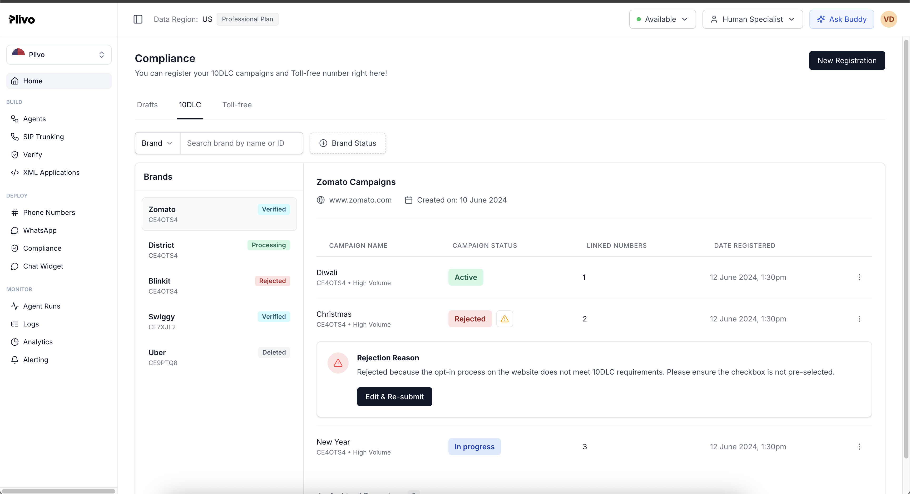Click the Processing badge on District
The height and width of the screenshot is (494, 910).
(x=269, y=245)
